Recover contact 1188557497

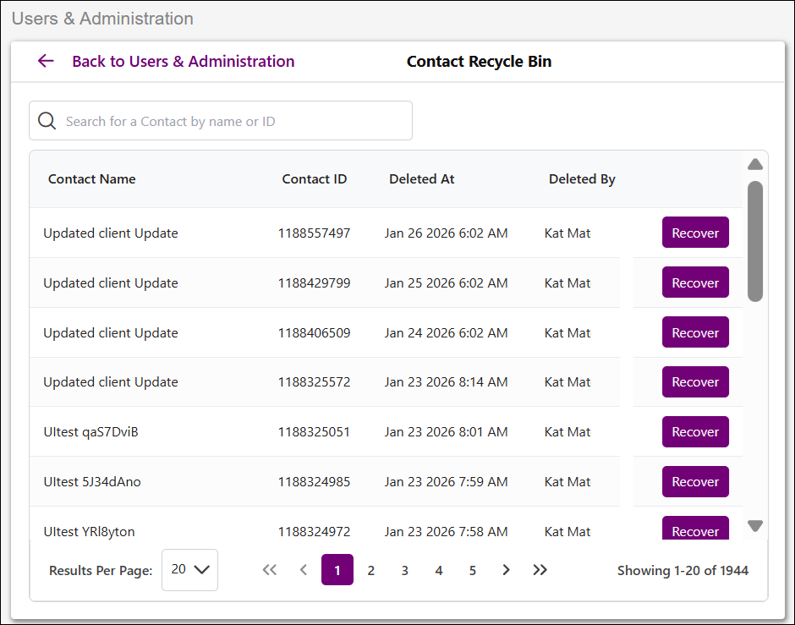[695, 233]
